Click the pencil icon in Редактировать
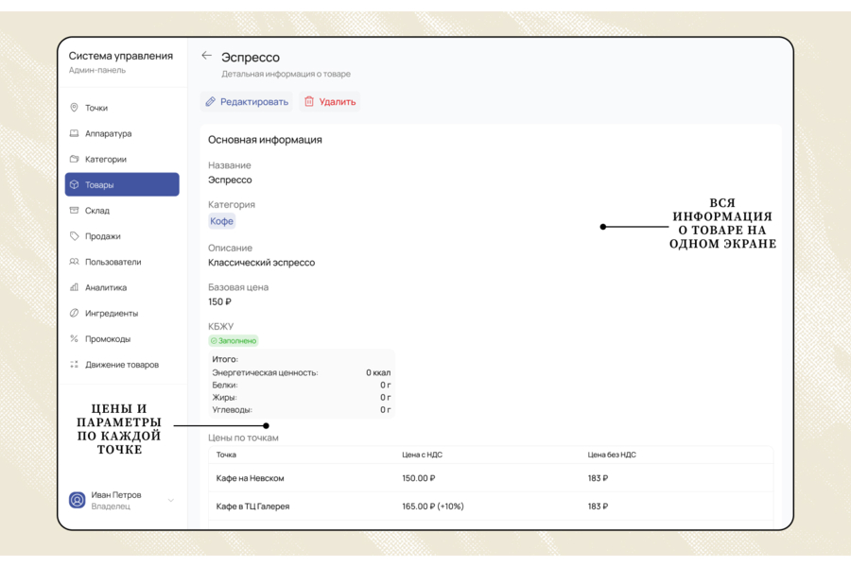The width and height of the screenshot is (851, 567). click(x=211, y=101)
